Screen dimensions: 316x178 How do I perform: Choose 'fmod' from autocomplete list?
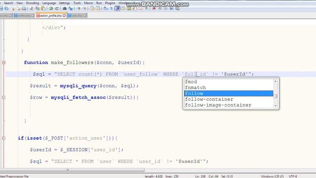229,82
